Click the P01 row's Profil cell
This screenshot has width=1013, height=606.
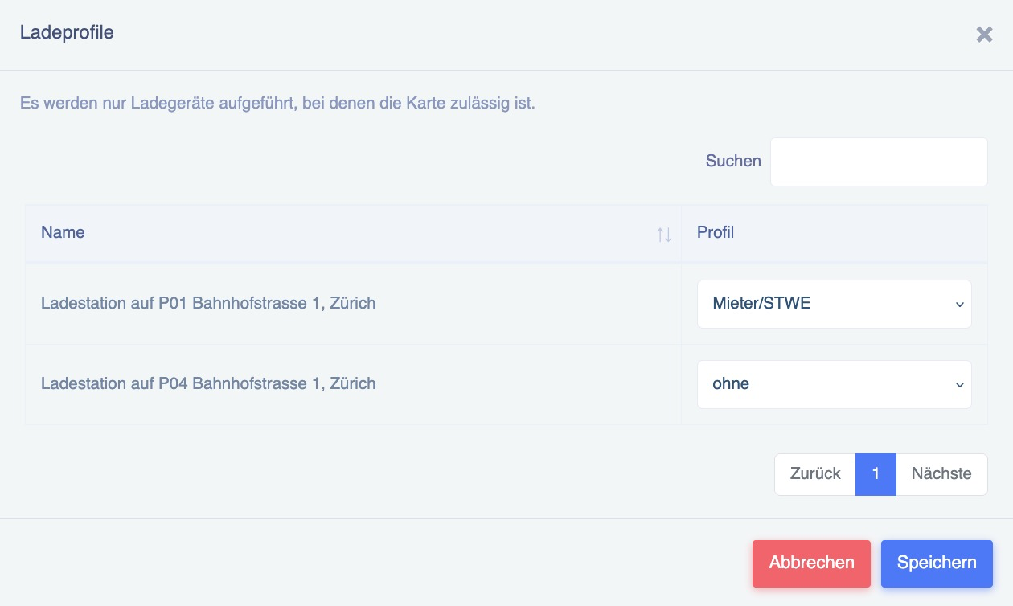click(x=835, y=304)
